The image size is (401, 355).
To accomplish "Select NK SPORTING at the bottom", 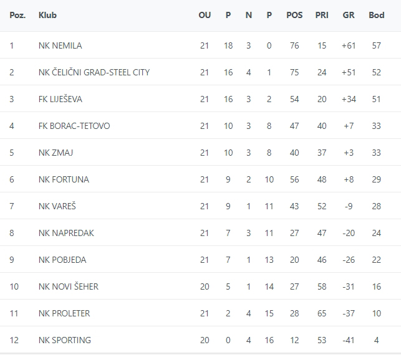I will point(64,340).
